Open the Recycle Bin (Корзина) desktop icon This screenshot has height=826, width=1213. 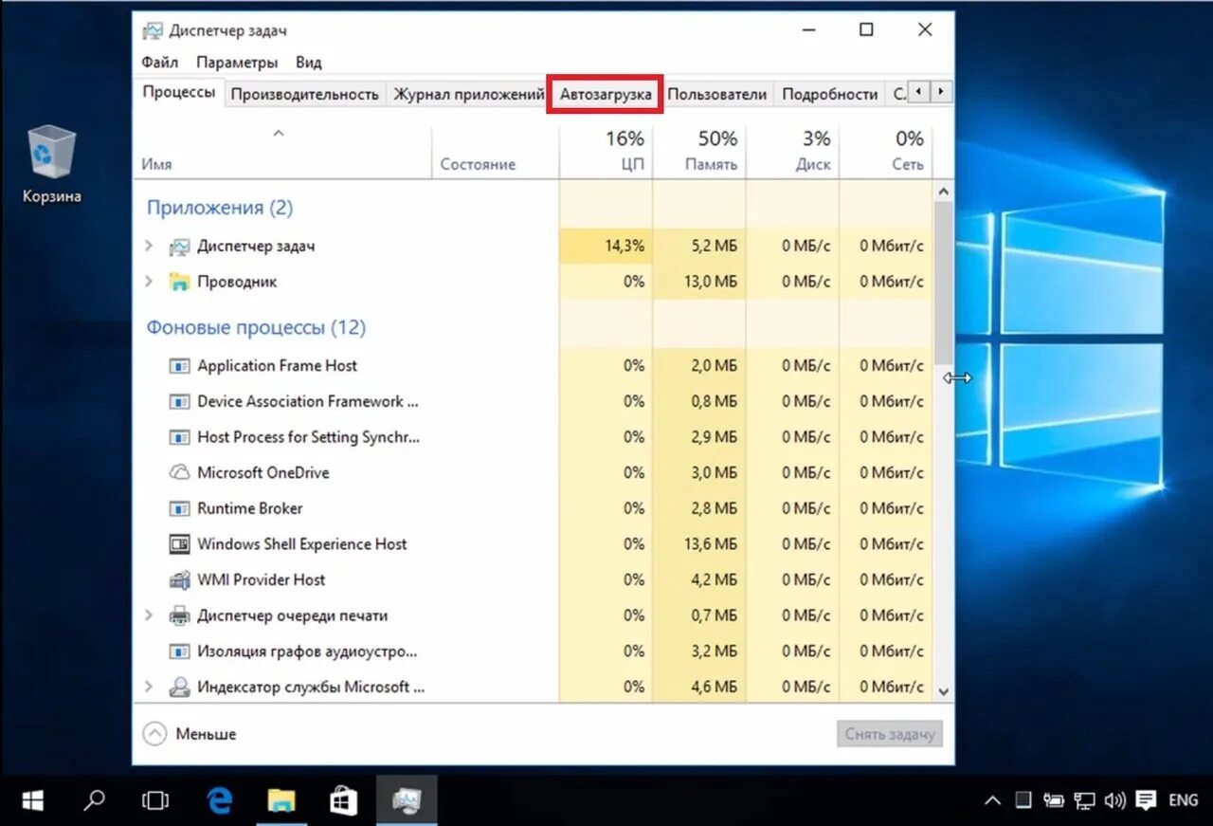click(x=52, y=164)
